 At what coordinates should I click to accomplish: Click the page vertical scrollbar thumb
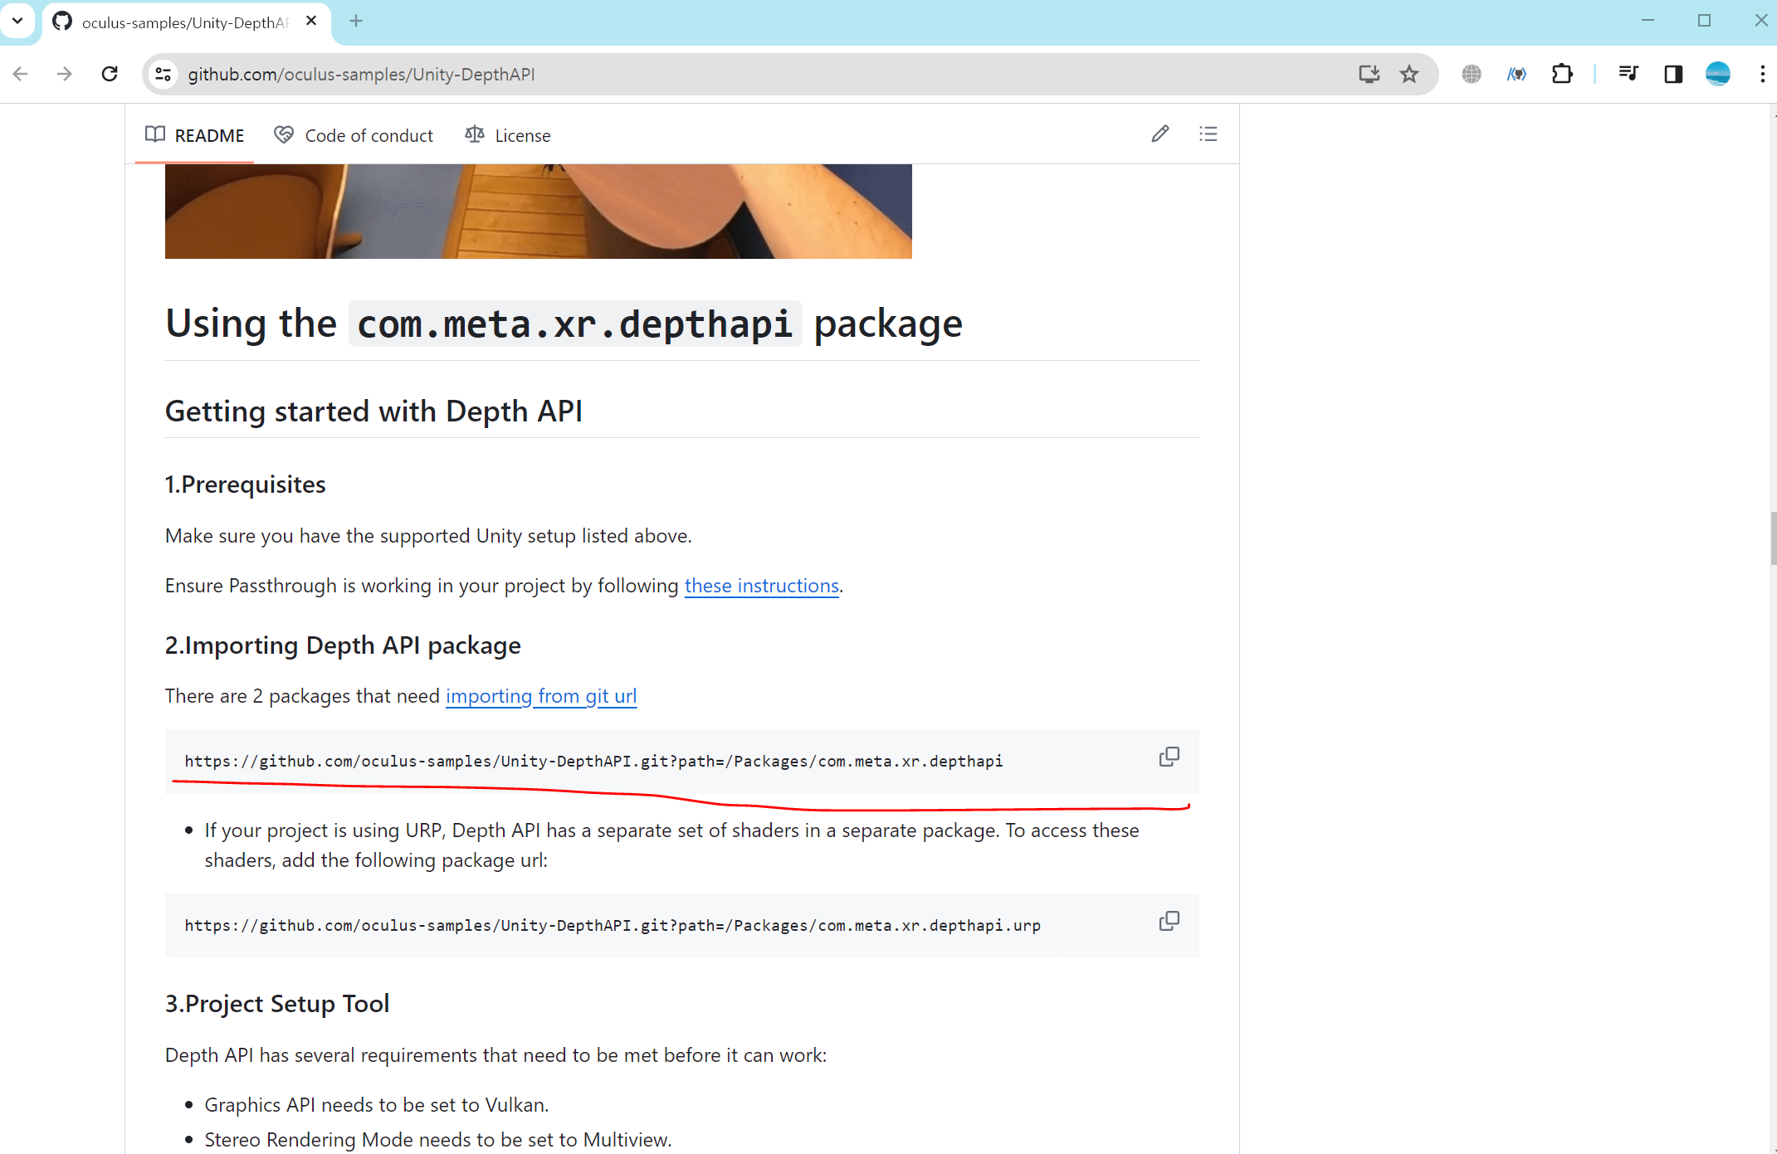point(1772,538)
